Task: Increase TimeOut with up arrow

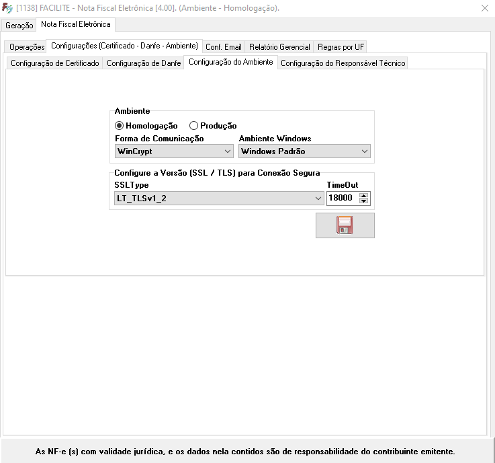Action: coord(364,195)
